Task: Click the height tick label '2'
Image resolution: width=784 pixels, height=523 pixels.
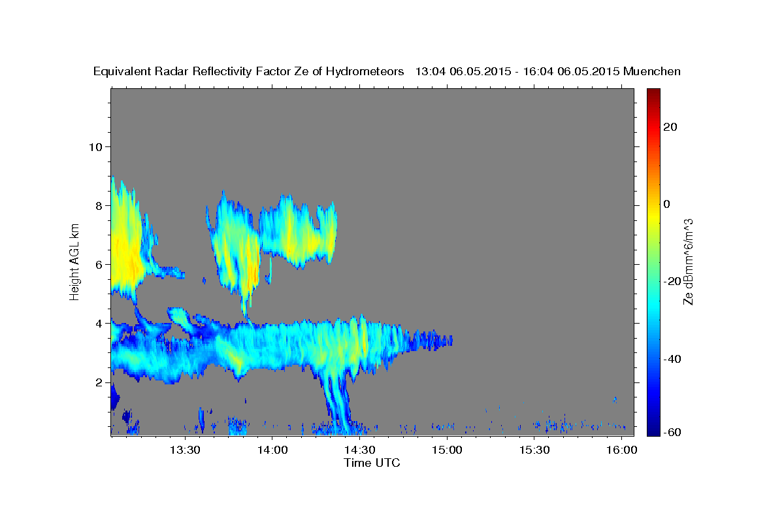Action: pos(99,382)
